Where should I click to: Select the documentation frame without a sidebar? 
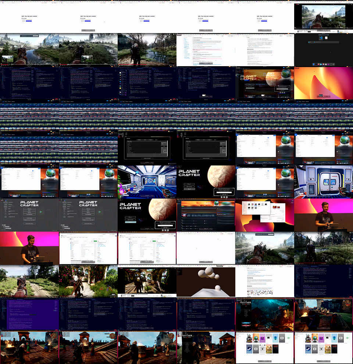[264, 50]
